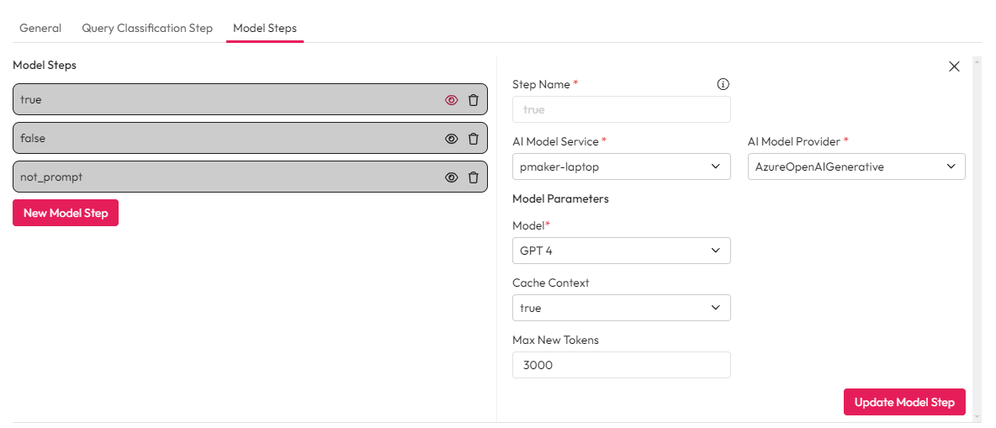Toggle the eye icon on 'true' step
This screenshot has width=996, height=428.
click(x=452, y=100)
